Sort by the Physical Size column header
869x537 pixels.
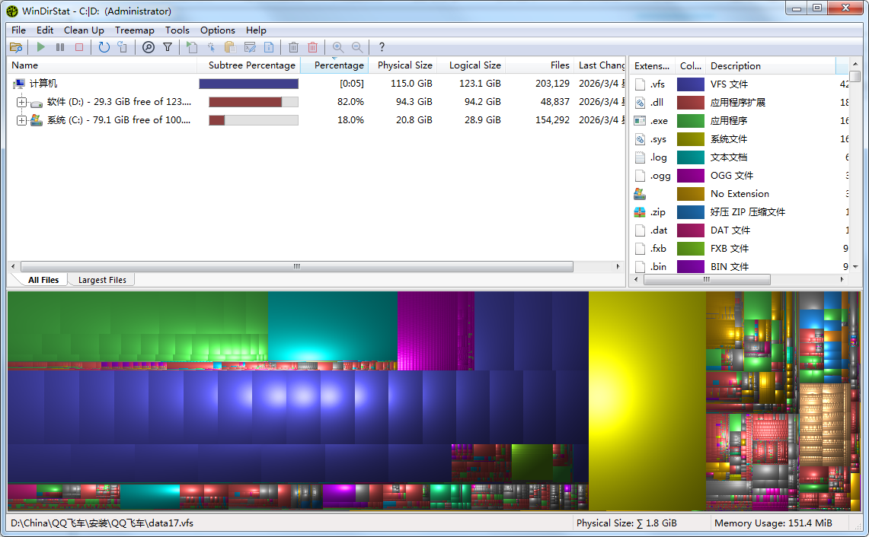click(404, 65)
